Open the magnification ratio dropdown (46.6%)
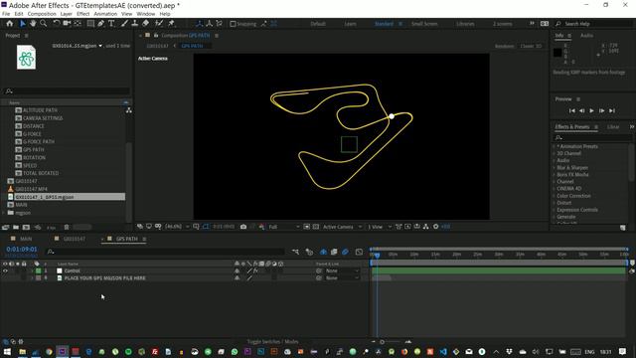The width and height of the screenshot is (636, 358). 177,227
